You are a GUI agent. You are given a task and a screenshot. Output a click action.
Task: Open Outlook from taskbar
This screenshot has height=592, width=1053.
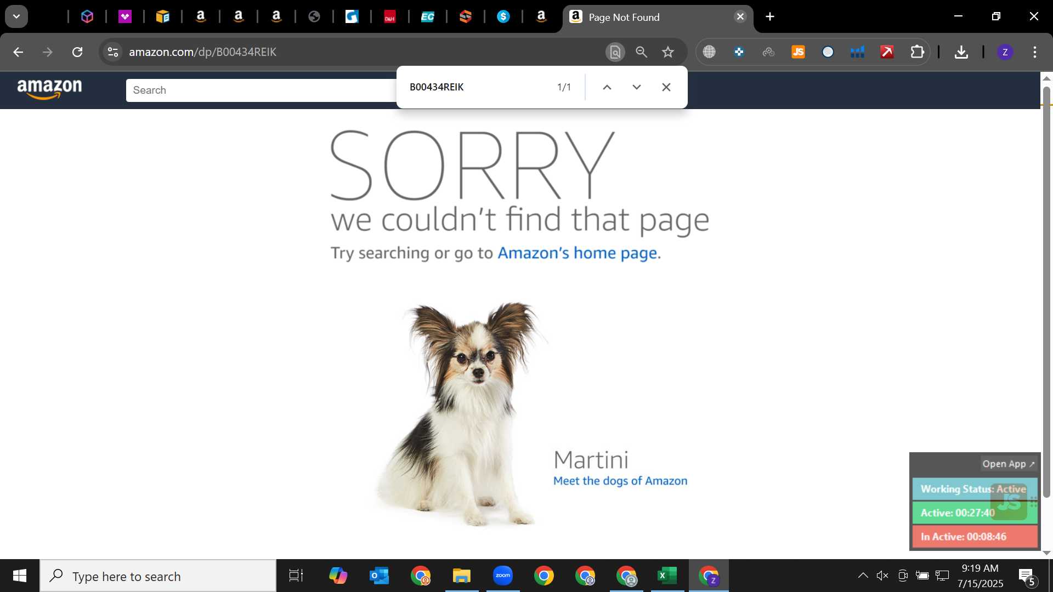379,576
